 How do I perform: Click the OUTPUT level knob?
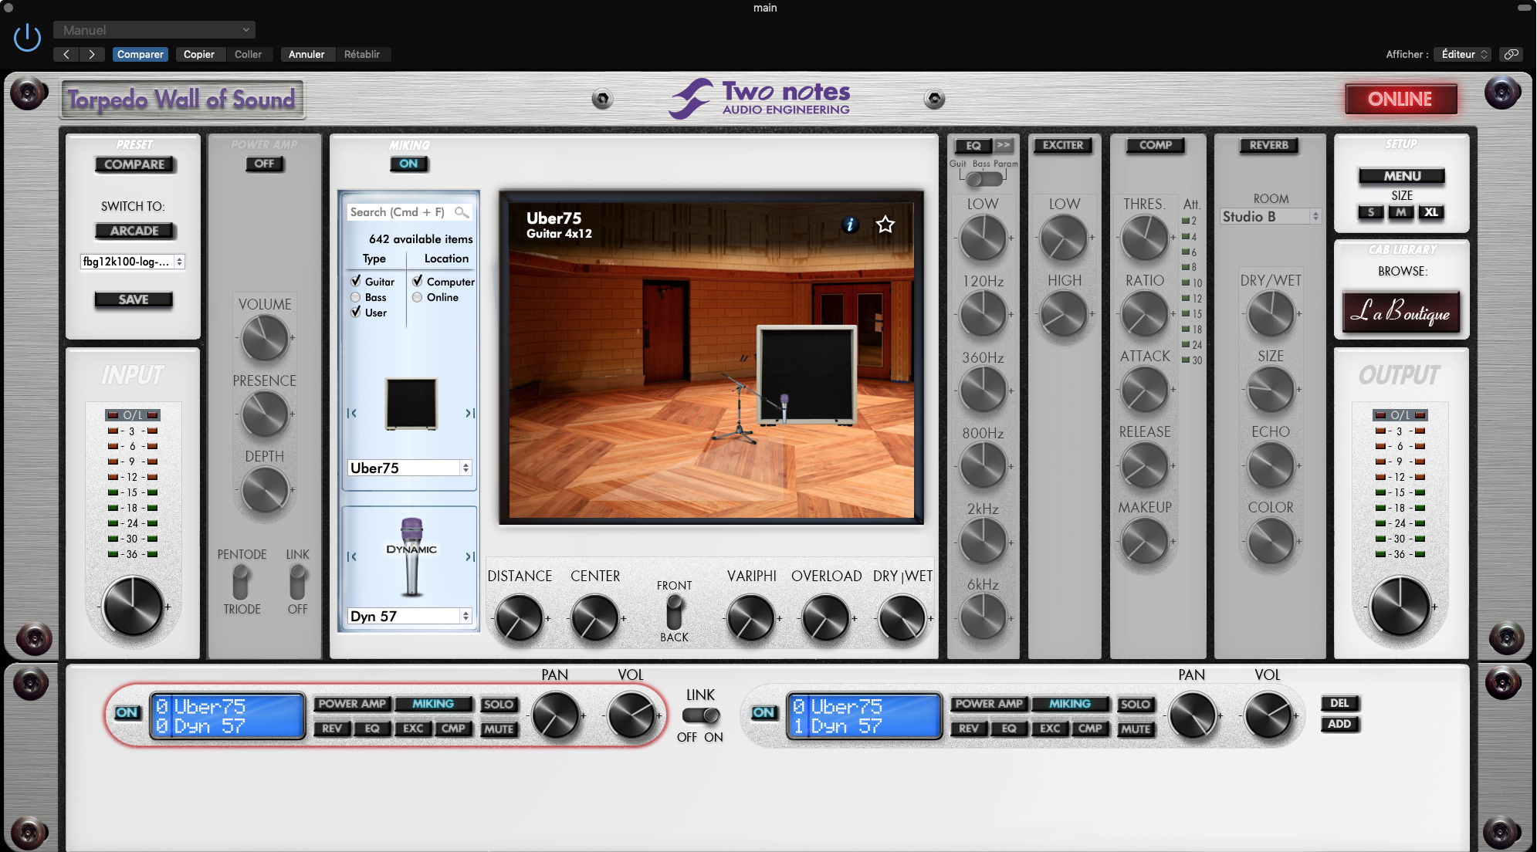(x=1400, y=607)
